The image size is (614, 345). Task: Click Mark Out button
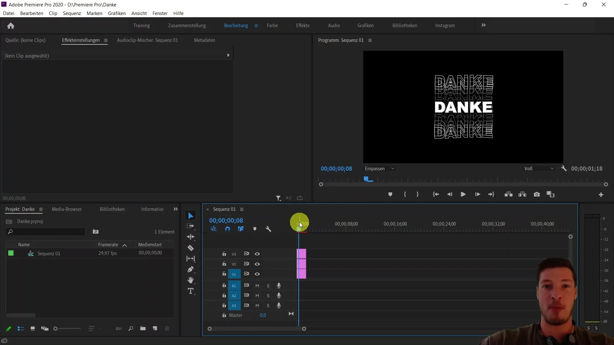pyautogui.click(x=418, y=194)
